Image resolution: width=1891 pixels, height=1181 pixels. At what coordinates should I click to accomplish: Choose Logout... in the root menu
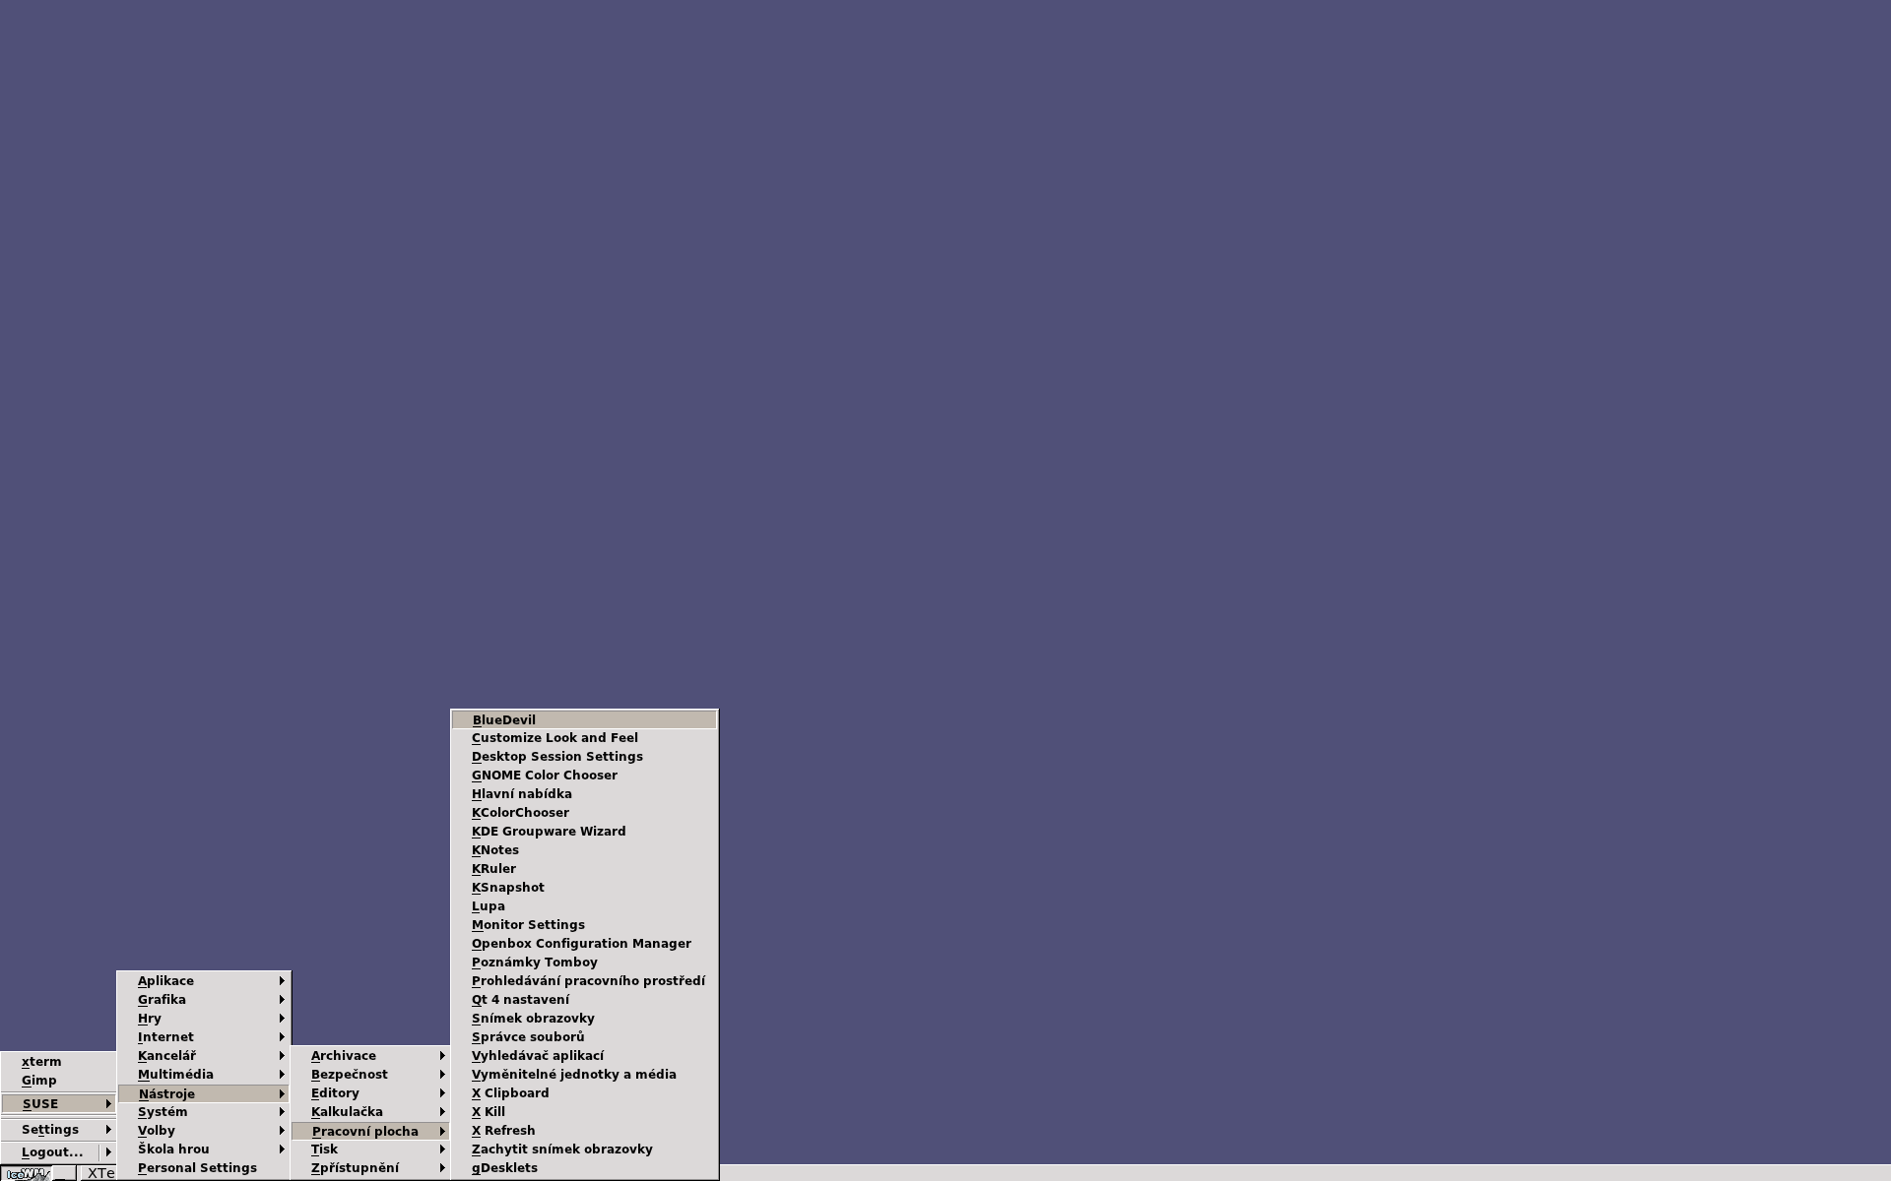point(51,1152)
